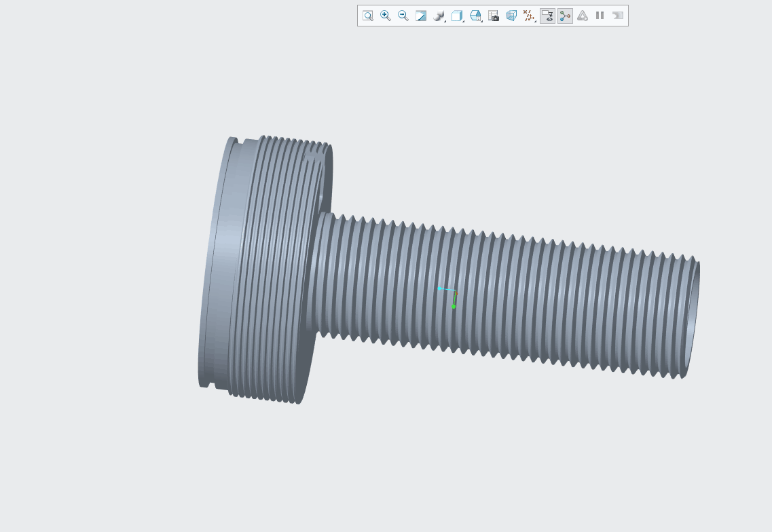The height and width of the screenshot is (532, 772).
Task: Select the long threaded shaft surface
Action: pos(543,299)
